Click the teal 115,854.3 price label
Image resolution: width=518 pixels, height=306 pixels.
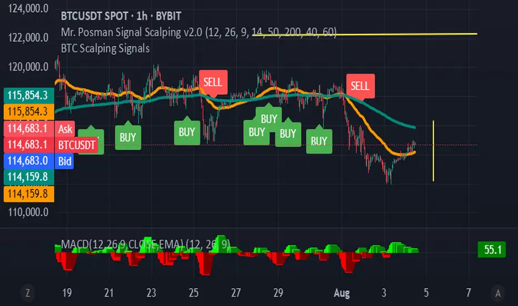(x=29, y=95)
